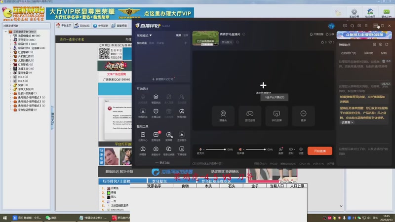Open the shield challenge interactive tool
395x222 pixels.
[156, 99]
